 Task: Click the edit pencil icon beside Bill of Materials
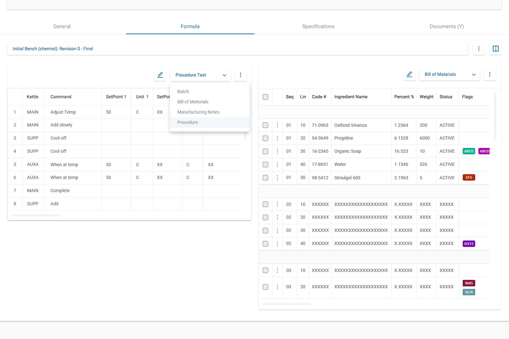(409, 74)
